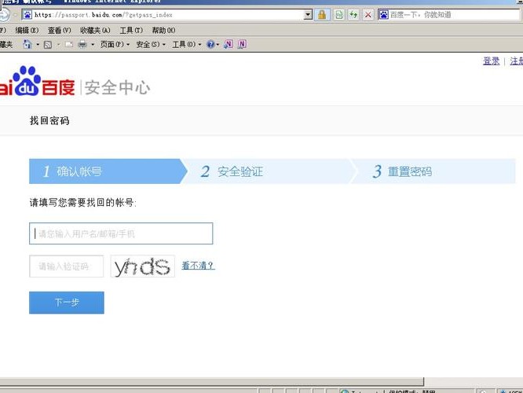Open the 收藏夹(A) menu
This screenshot has width=523, height=393.
tap(95, 31)
